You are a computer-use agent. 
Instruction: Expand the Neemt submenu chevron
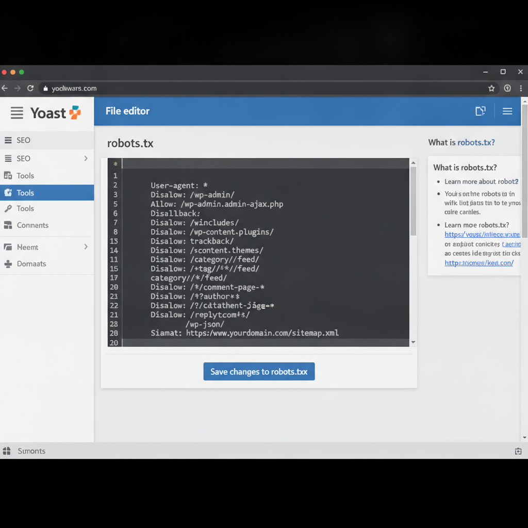click(86, 247)
